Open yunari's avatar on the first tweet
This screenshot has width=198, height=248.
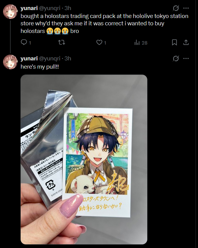[x=10, y=12]
